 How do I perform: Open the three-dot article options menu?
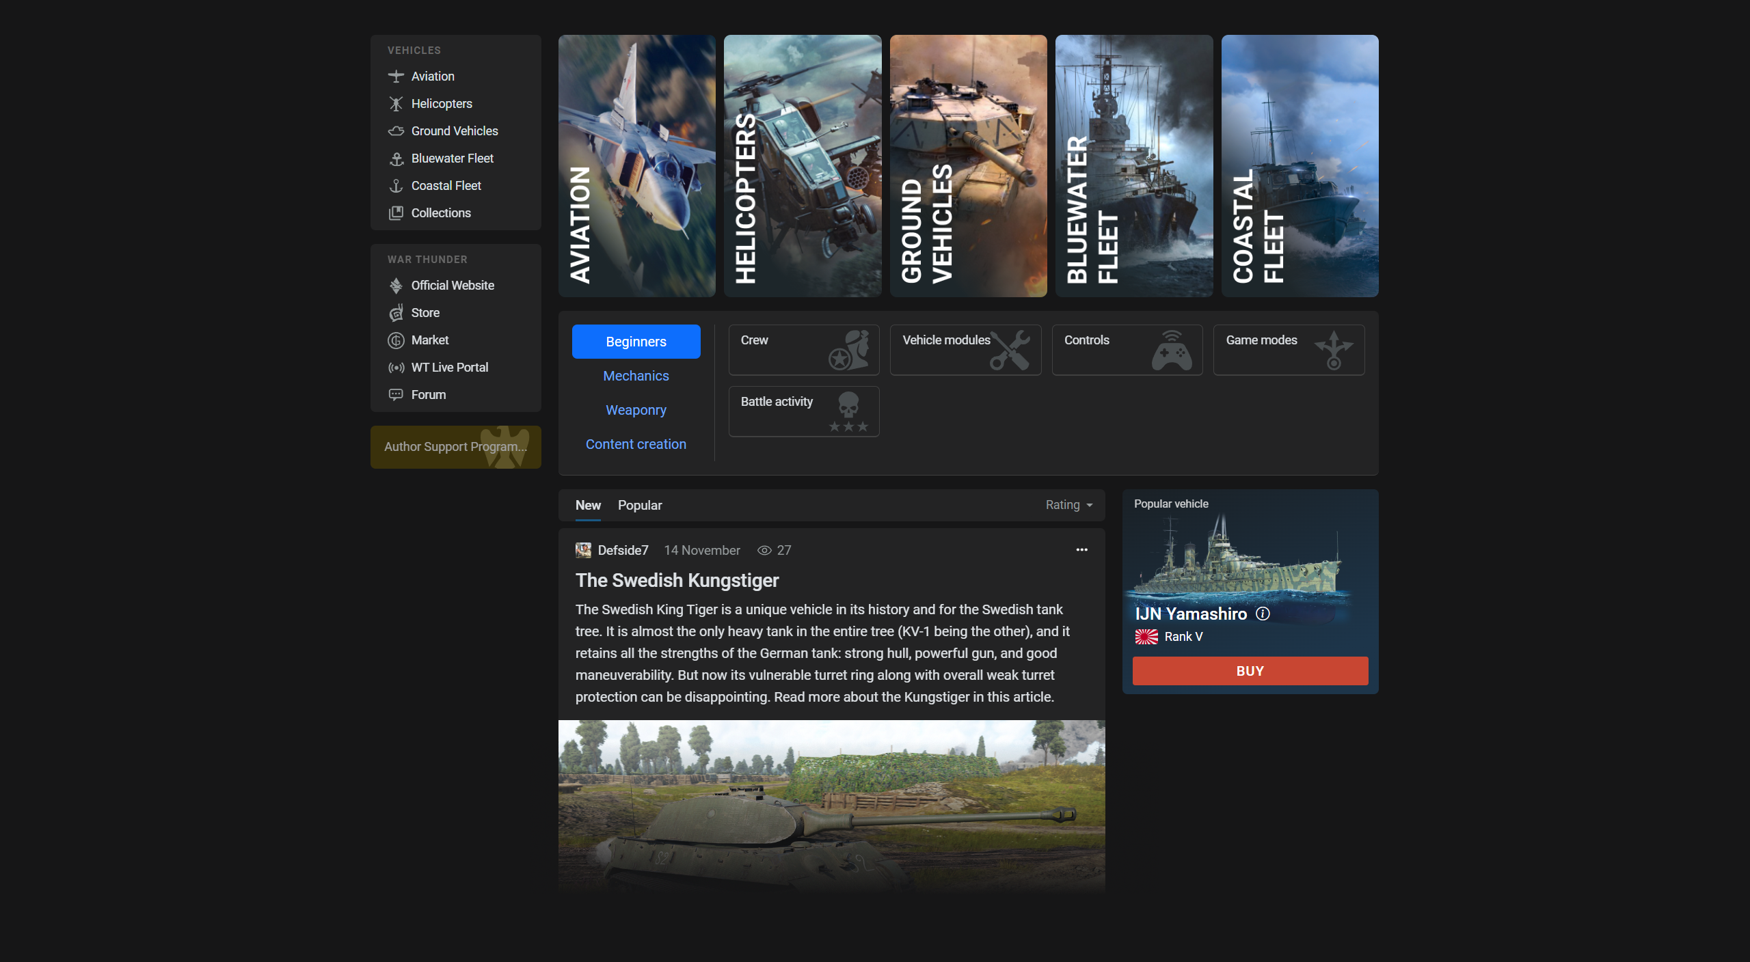[1081, 550]
